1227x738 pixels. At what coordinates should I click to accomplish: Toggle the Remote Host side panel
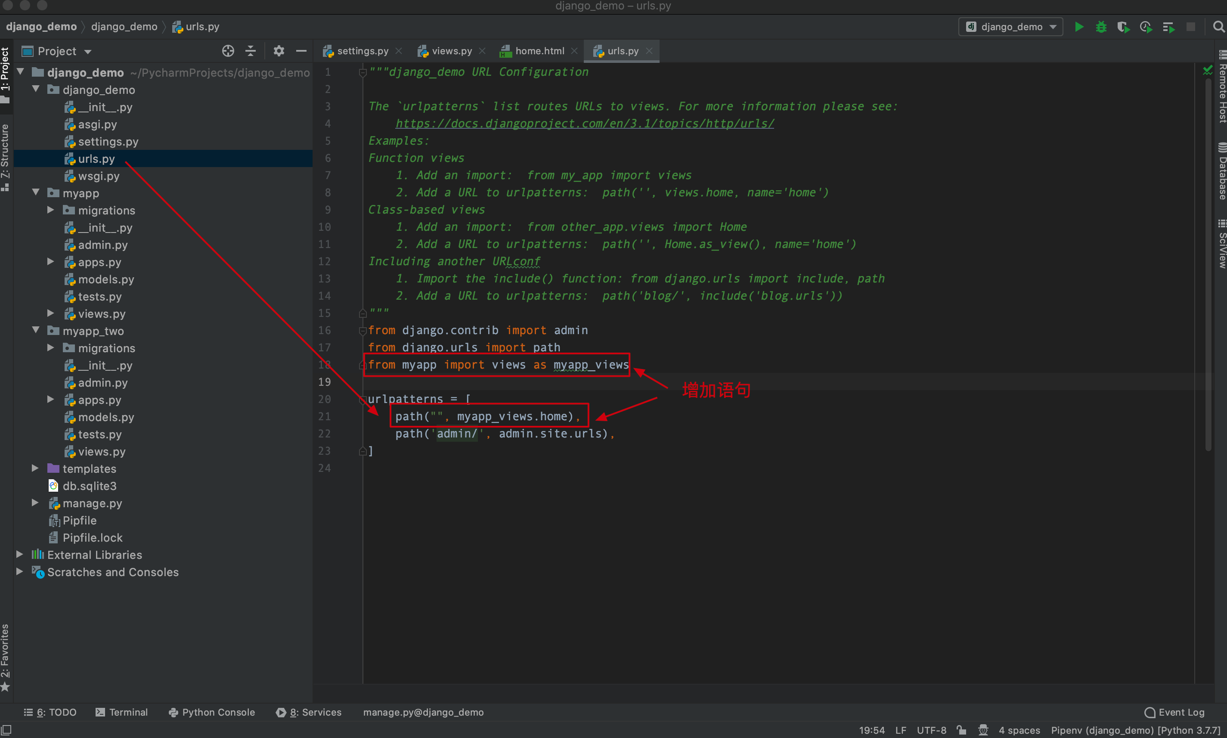click(x=1221, y=87)
